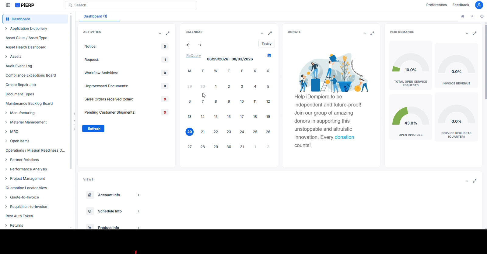Collapse the Calendar panel
The height and width of the screenshot is (254, 487).
tap(262, 33)
